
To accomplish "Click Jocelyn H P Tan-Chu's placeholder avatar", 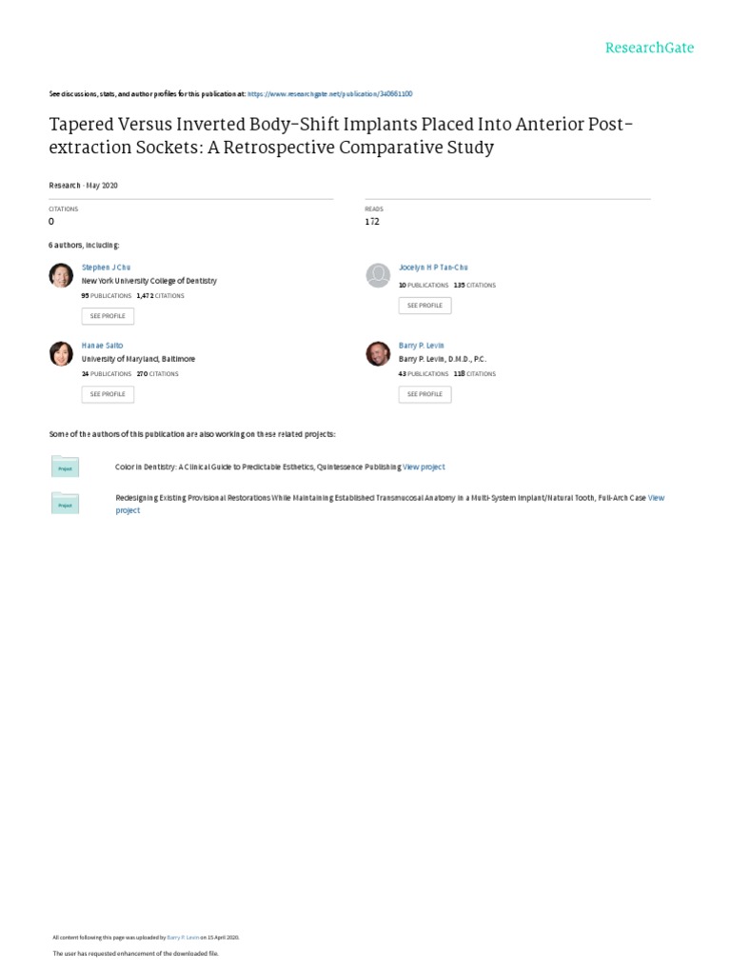I will (378, 275).
